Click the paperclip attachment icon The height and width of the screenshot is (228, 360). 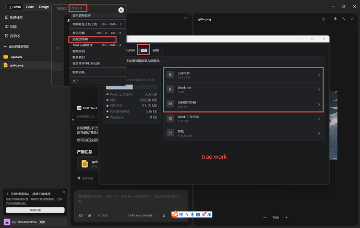pos(90,216)
